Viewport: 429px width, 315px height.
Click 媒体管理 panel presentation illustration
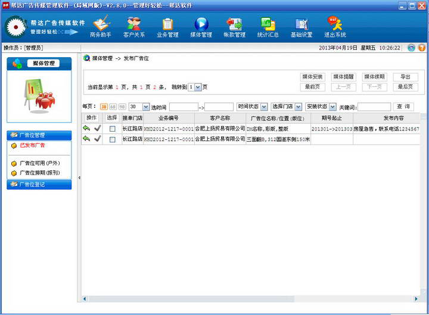pos(39,96)
